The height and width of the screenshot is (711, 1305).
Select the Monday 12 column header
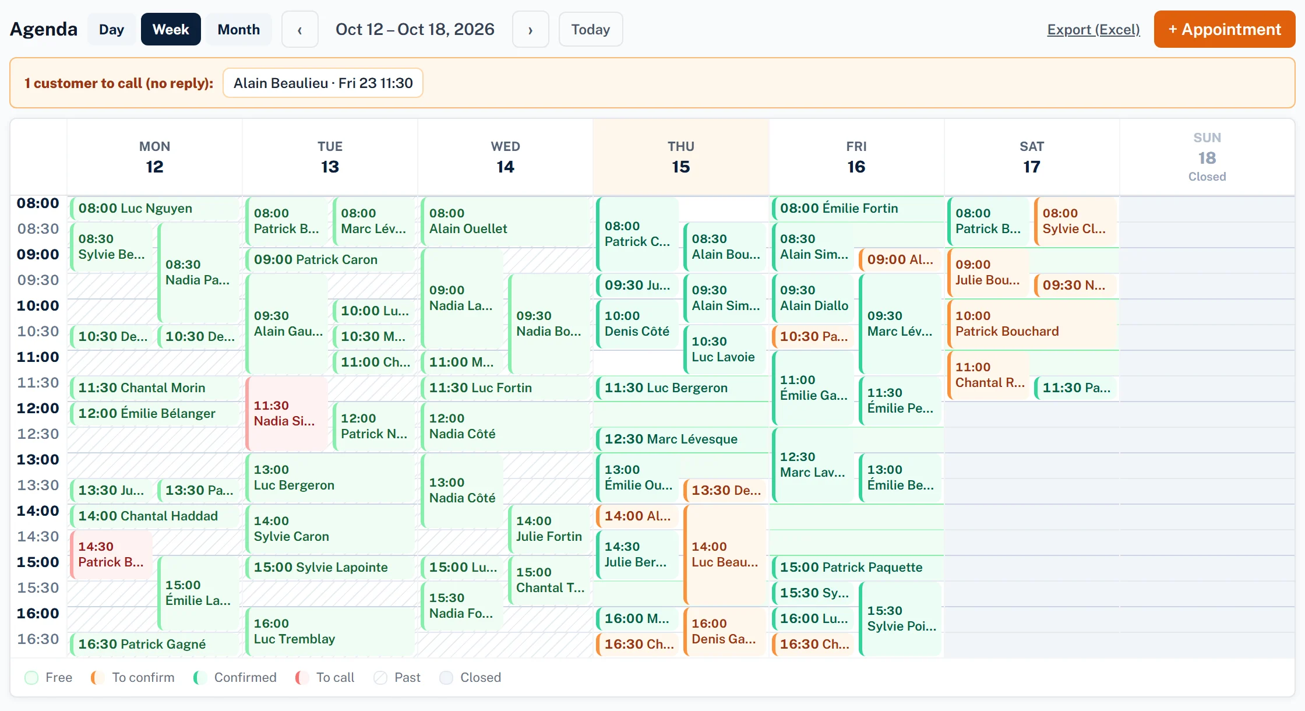(154, 157)
